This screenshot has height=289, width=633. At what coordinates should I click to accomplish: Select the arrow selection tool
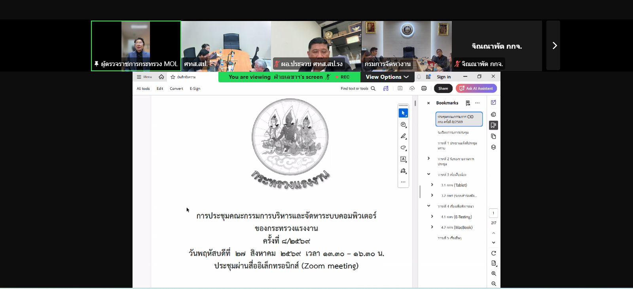point(403,113)
